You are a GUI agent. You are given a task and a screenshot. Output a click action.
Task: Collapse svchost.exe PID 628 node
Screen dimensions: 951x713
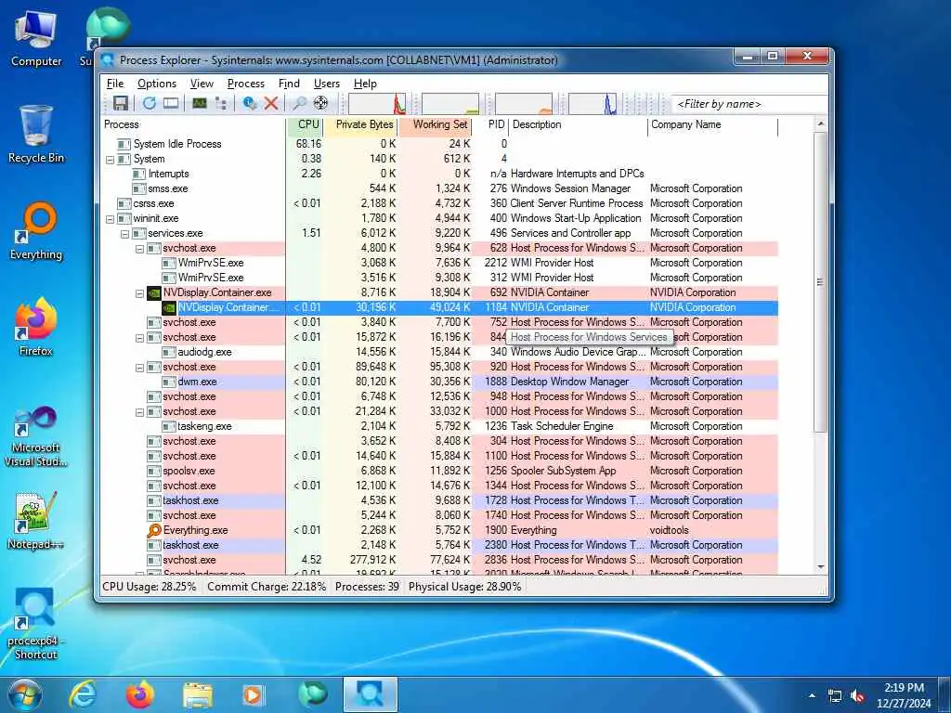tap(139, 249)
